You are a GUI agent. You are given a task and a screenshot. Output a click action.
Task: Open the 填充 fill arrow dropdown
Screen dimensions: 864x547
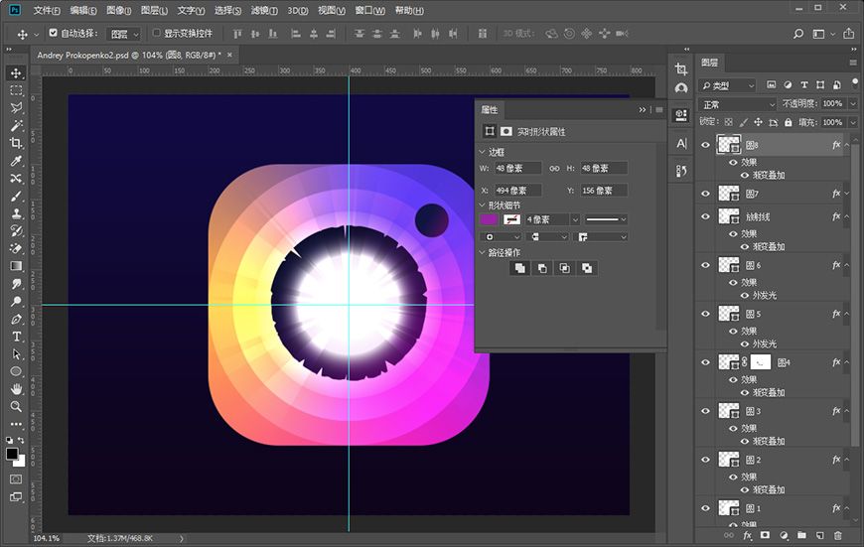tap(853, 122)
